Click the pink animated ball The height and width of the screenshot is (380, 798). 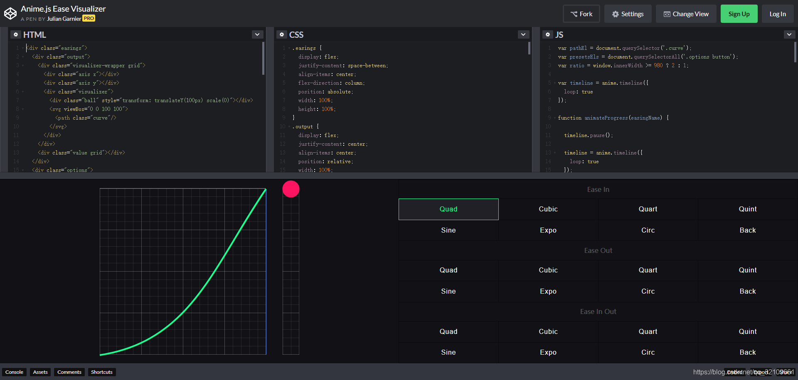(x=291, y=189)
